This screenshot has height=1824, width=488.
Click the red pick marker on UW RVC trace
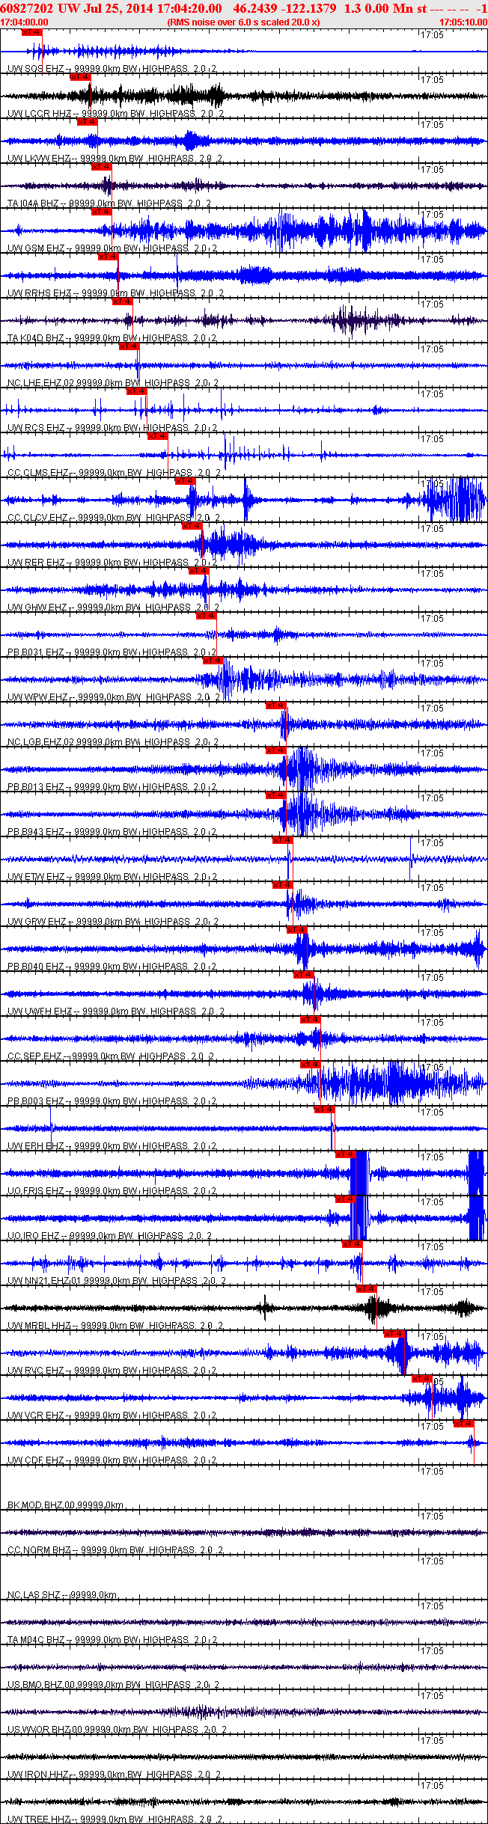pyautogui.click(x=394, y=1333)
